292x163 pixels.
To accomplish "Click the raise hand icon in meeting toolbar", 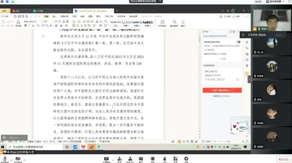I will click(x=164, y=159).
